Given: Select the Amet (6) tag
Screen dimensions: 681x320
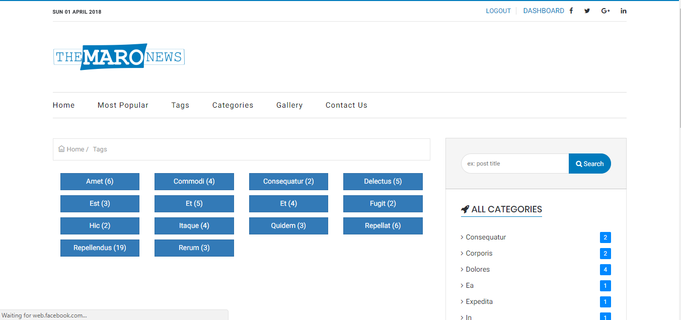Looking at the screenshot, I should [x=100, y=182].
